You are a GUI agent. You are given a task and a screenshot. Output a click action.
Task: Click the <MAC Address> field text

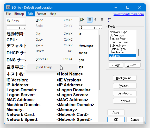click(x=72, y=100)
